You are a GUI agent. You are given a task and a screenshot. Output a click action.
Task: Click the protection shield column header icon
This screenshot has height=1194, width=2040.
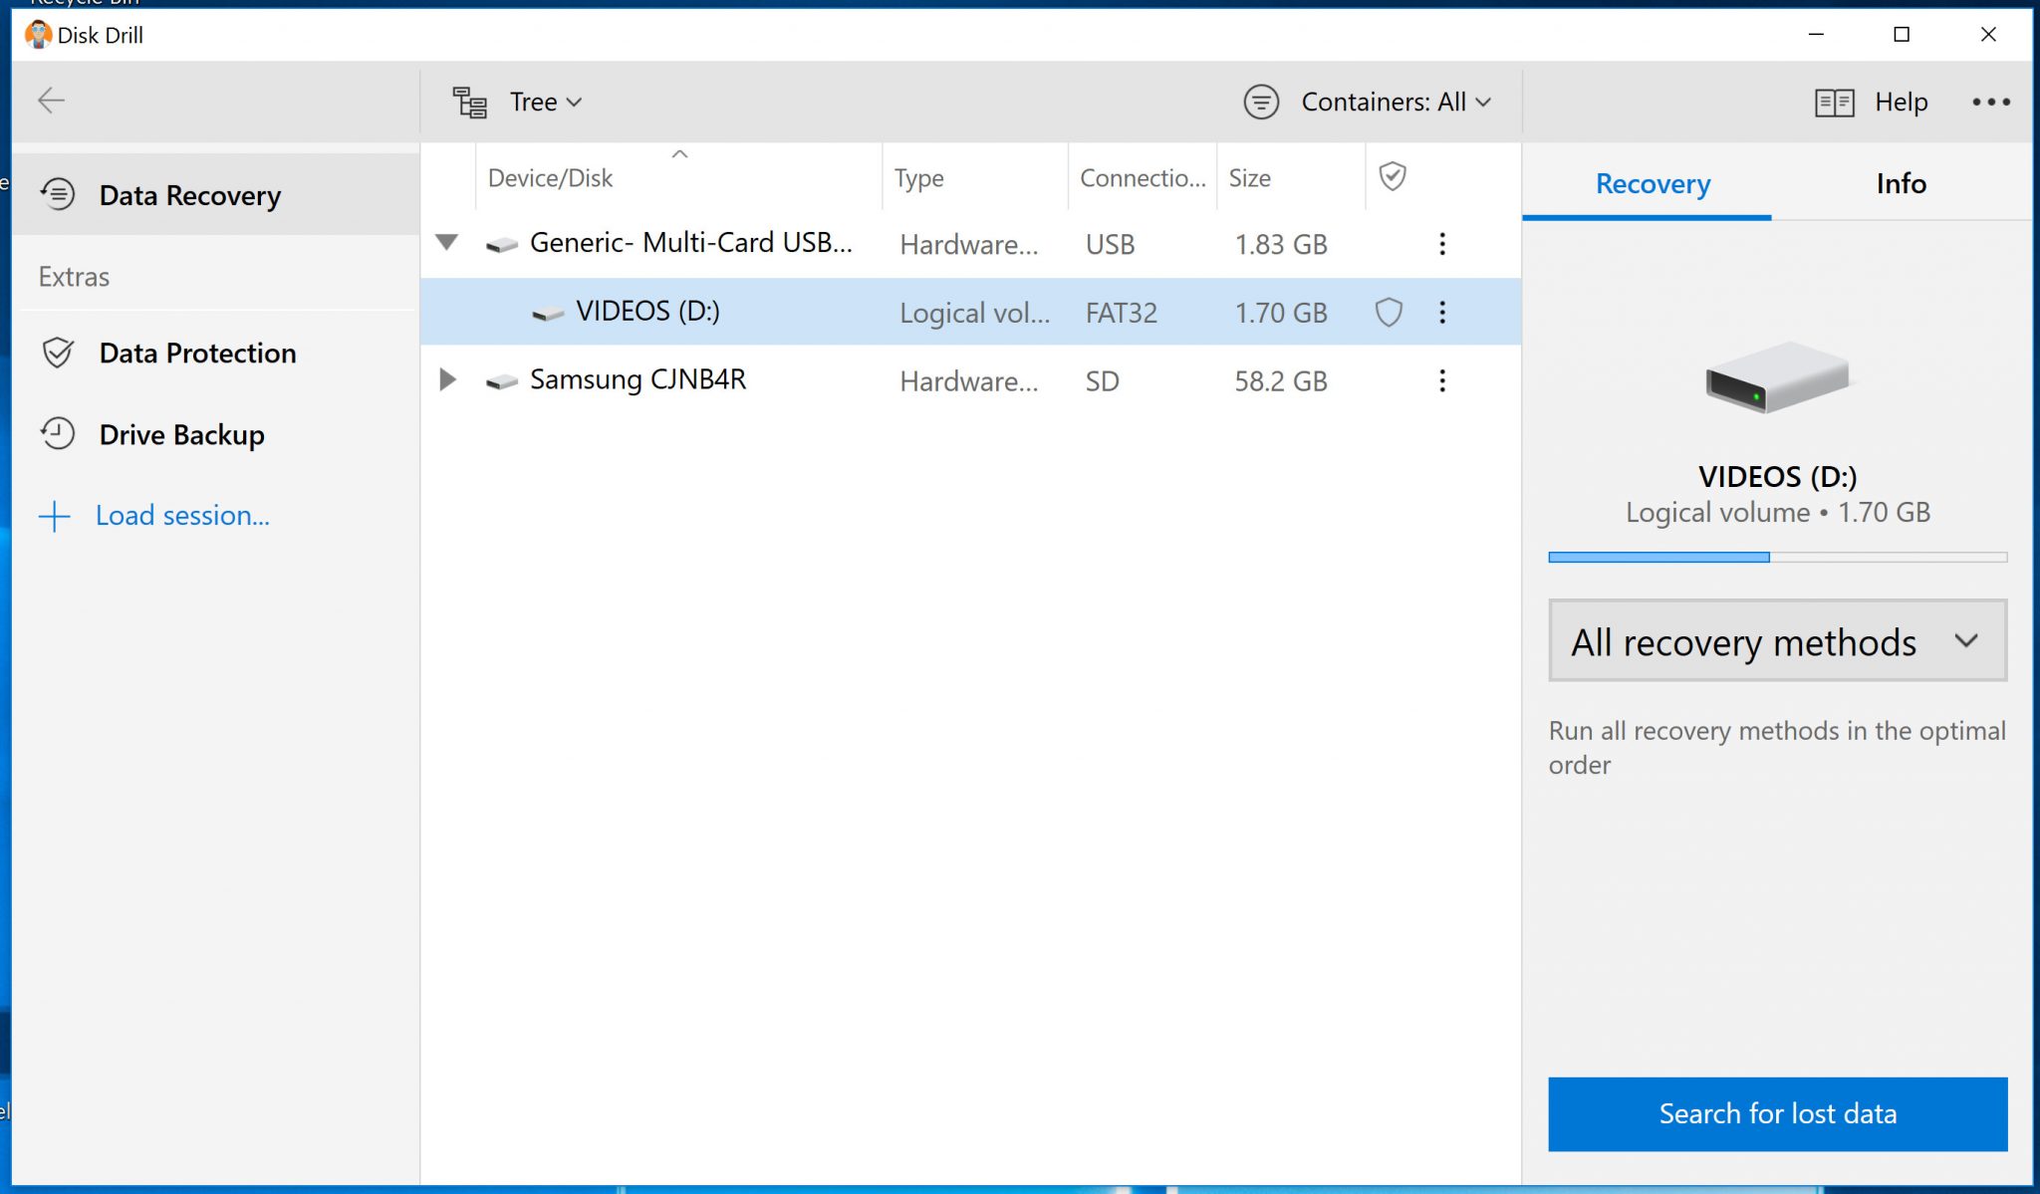tap(1392, 176)
